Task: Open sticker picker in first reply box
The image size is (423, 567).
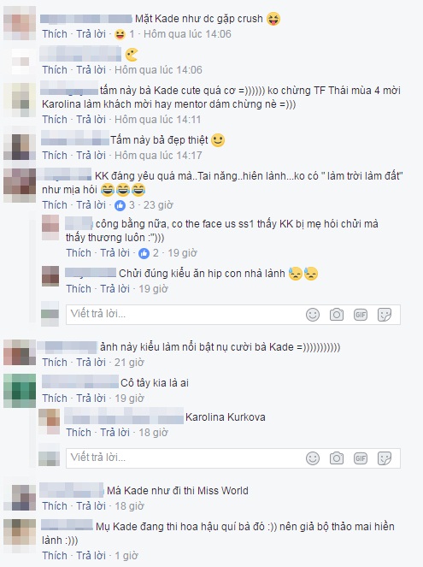Action: [x=384, y=314]
